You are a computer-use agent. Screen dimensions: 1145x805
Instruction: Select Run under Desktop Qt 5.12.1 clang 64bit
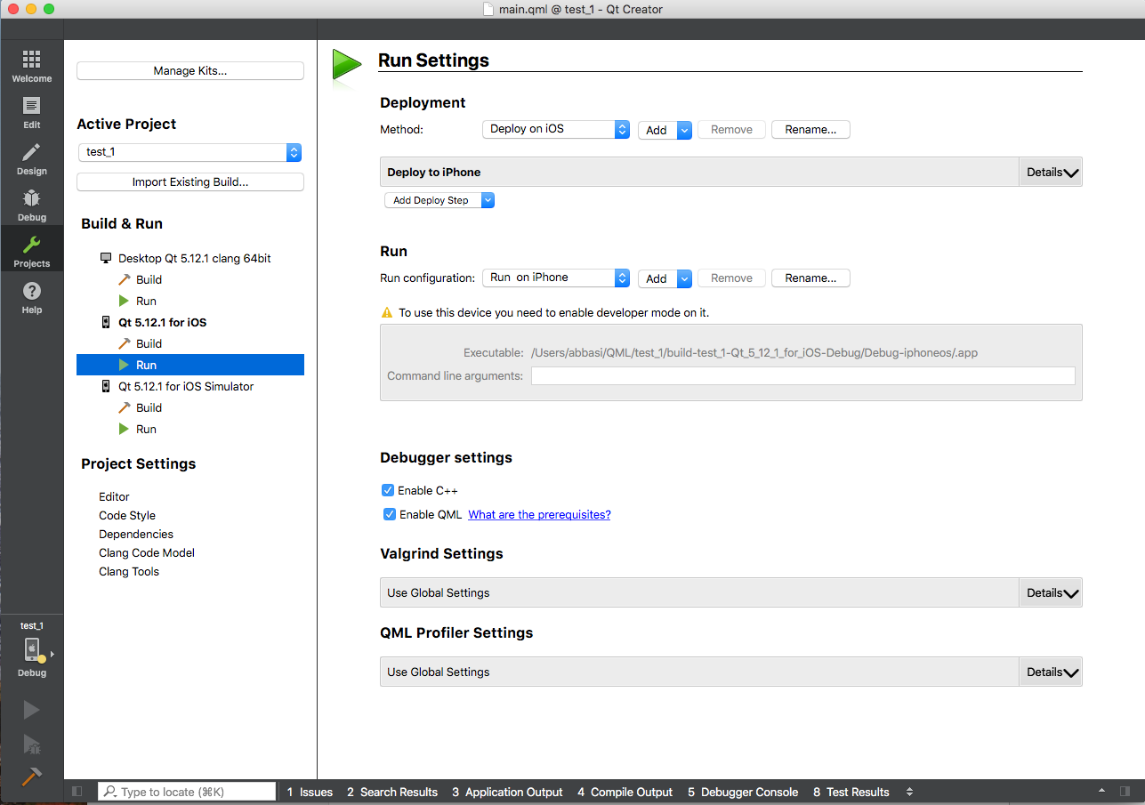(x=146, y=301)
